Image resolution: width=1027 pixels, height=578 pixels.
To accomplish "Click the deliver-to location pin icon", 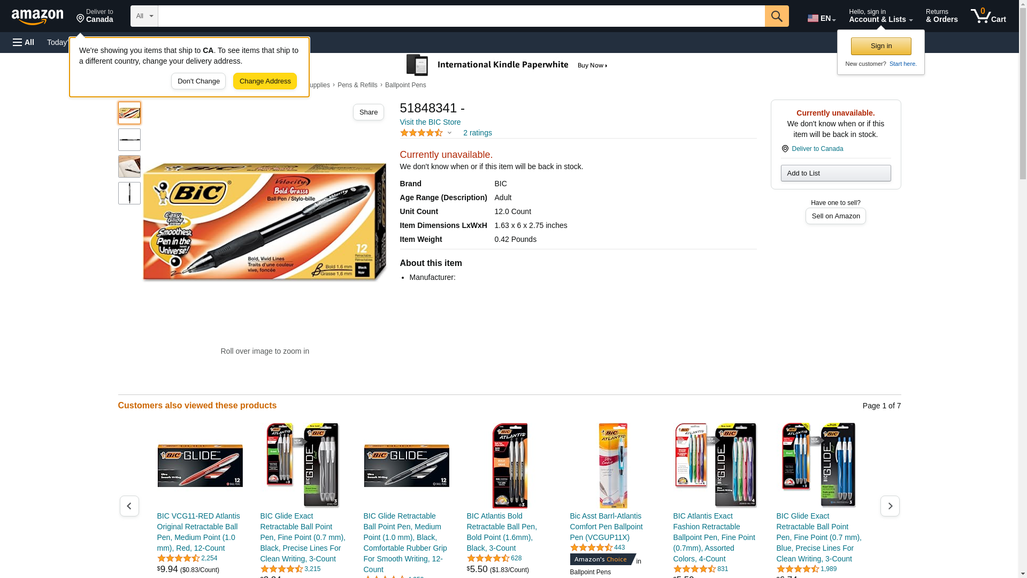I will tap(81, 19).
